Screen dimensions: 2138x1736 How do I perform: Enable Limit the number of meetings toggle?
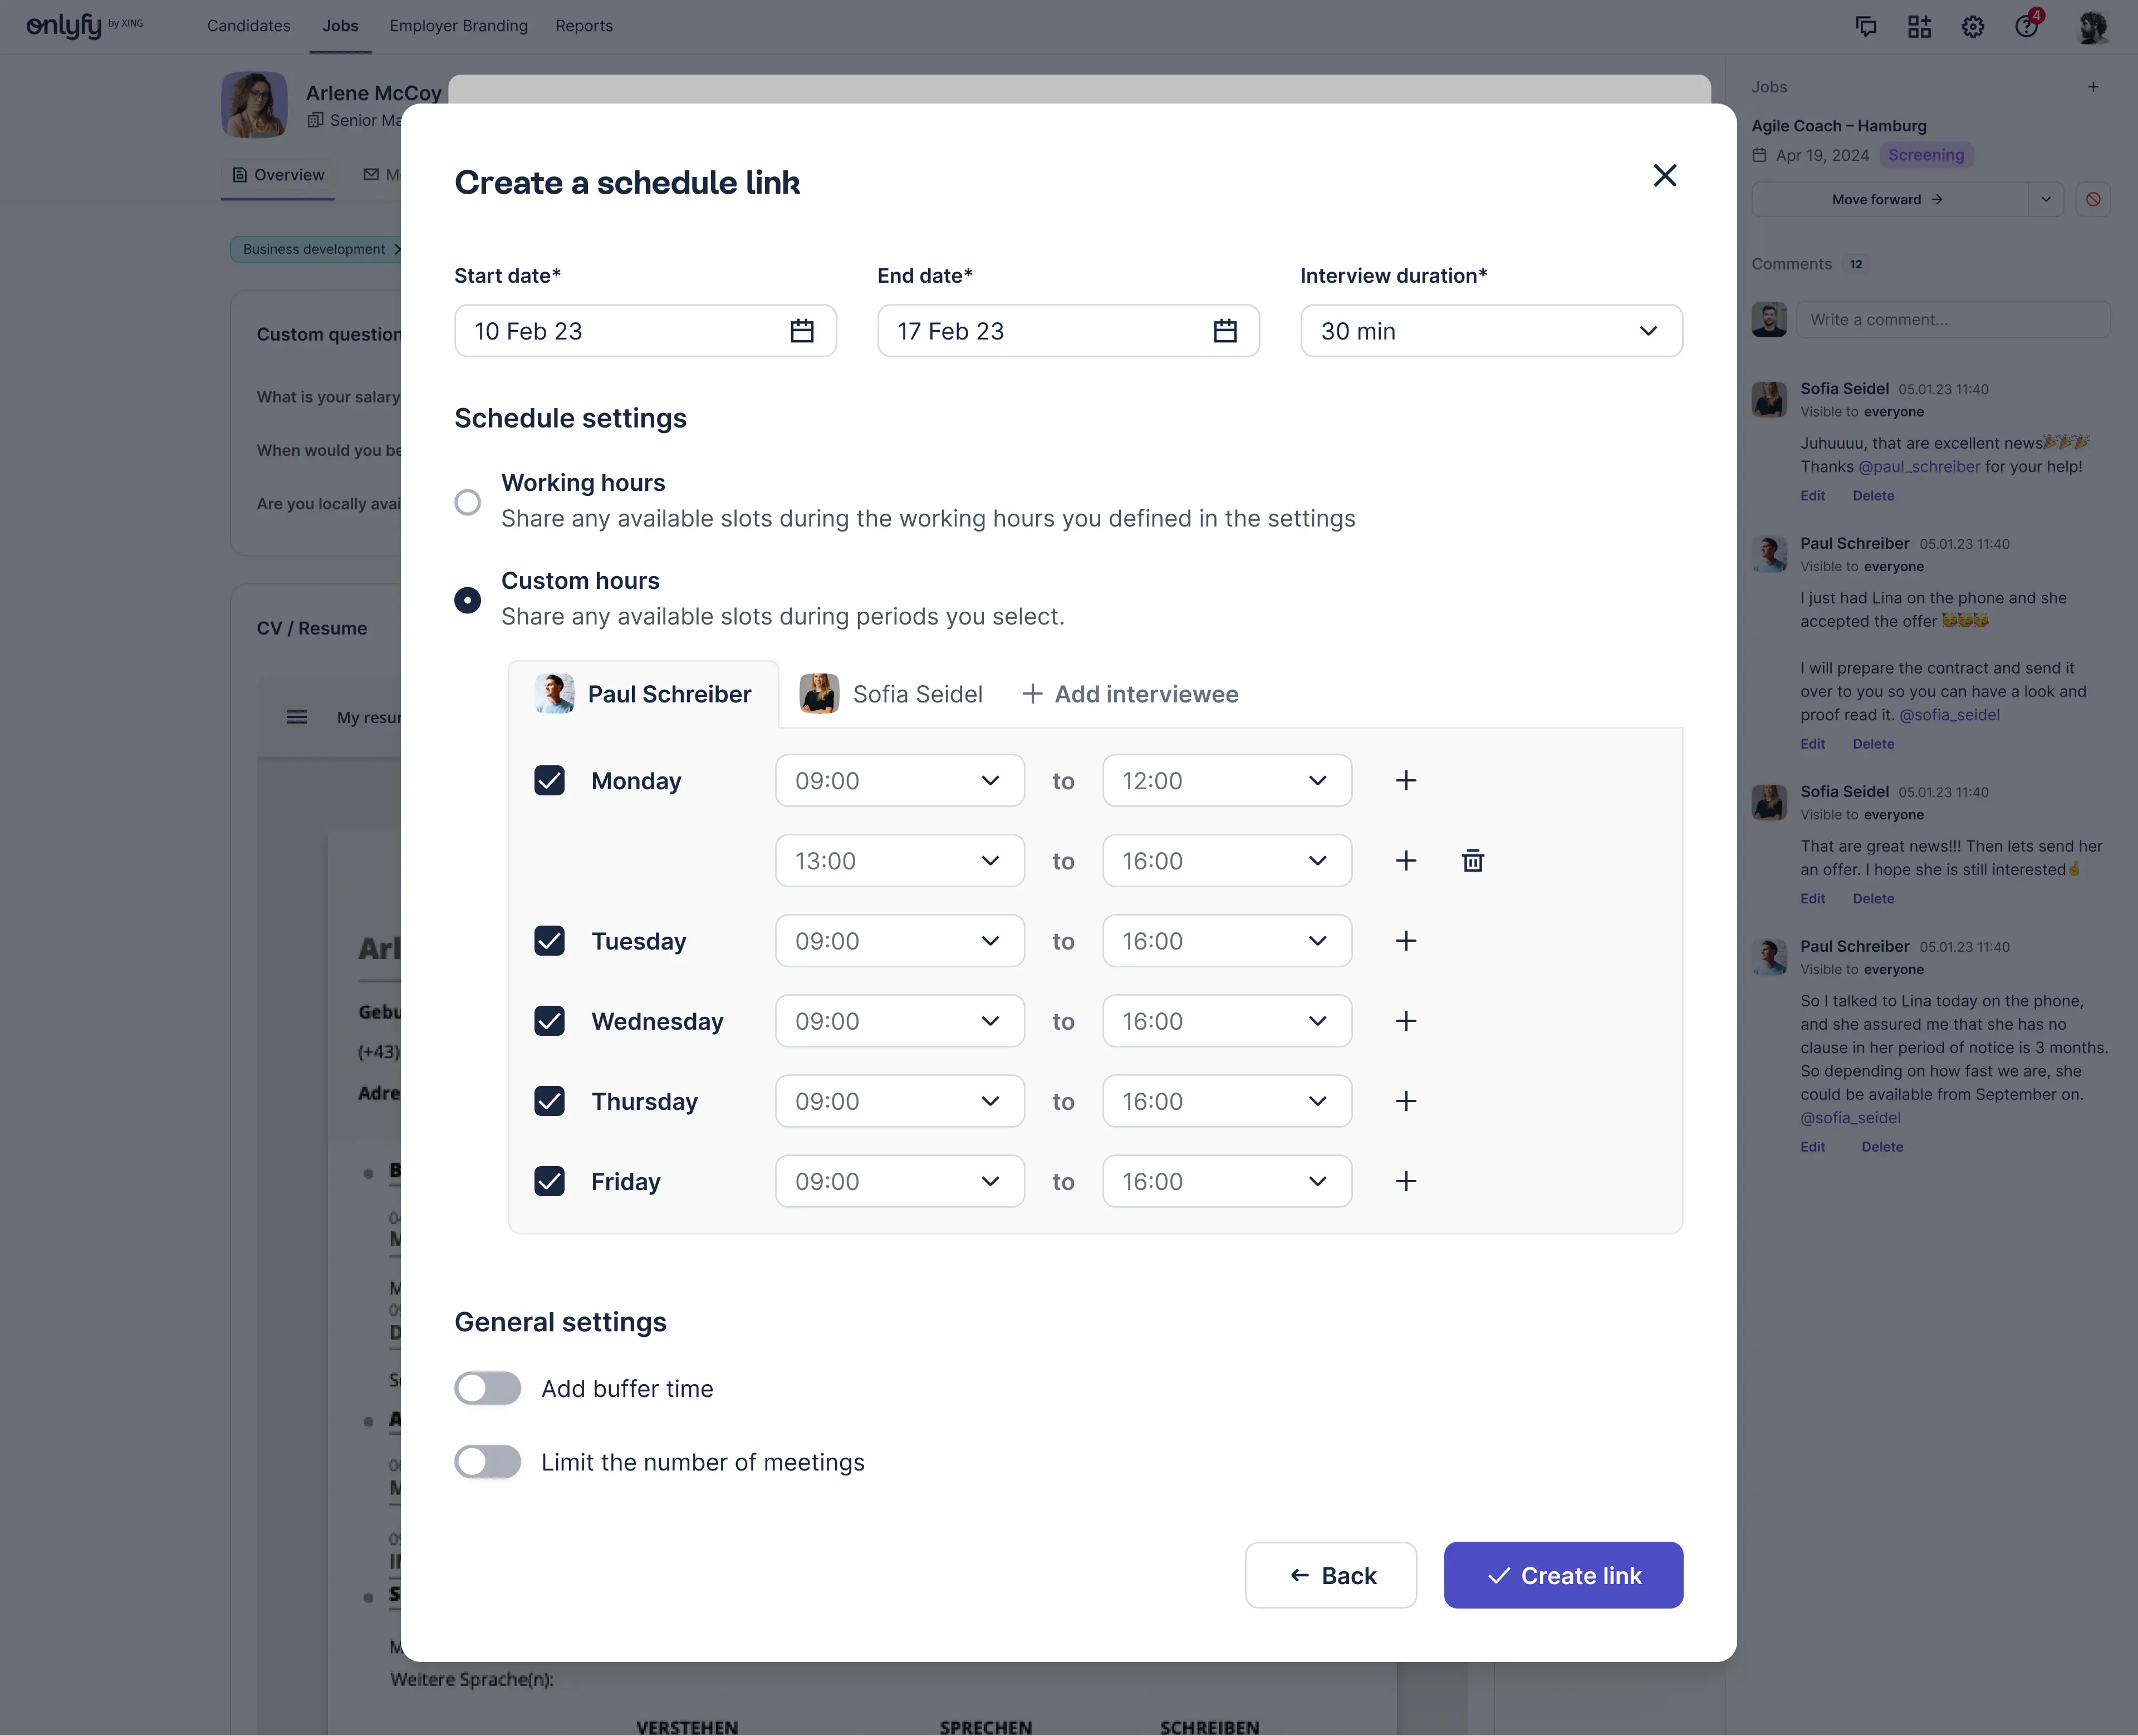click(487, 1462)
